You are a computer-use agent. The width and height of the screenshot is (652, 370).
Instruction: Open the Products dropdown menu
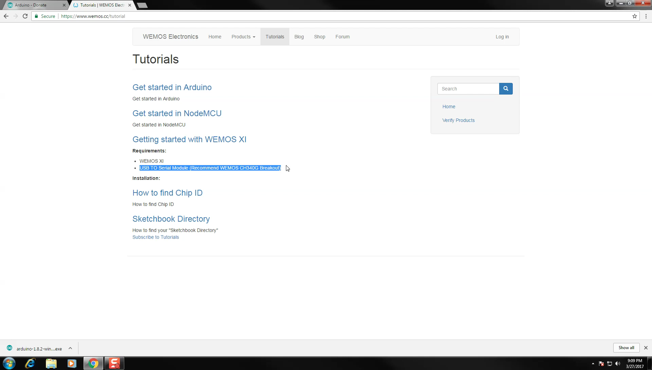[x=243, y=37]
